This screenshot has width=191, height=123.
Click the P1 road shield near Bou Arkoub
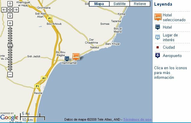click(50, 19)
